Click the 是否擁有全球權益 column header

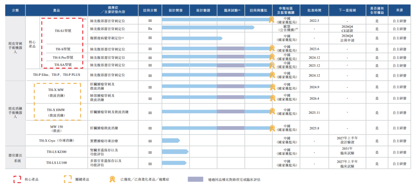(x=377, y=11)
